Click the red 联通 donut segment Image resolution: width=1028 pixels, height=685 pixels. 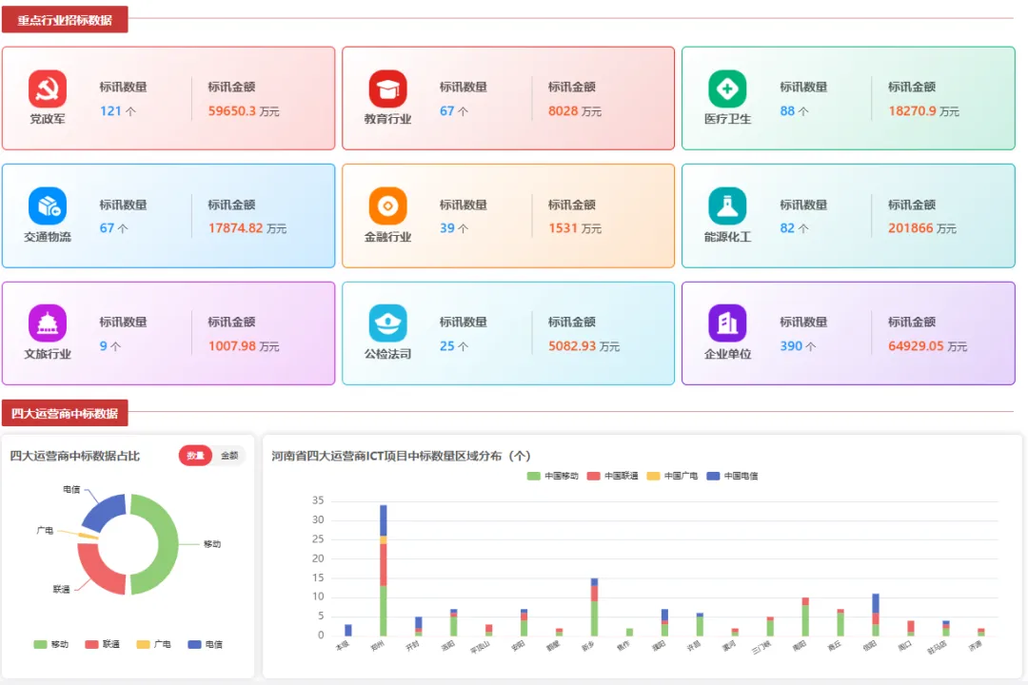pyautogui.click(x=96, y=572)
